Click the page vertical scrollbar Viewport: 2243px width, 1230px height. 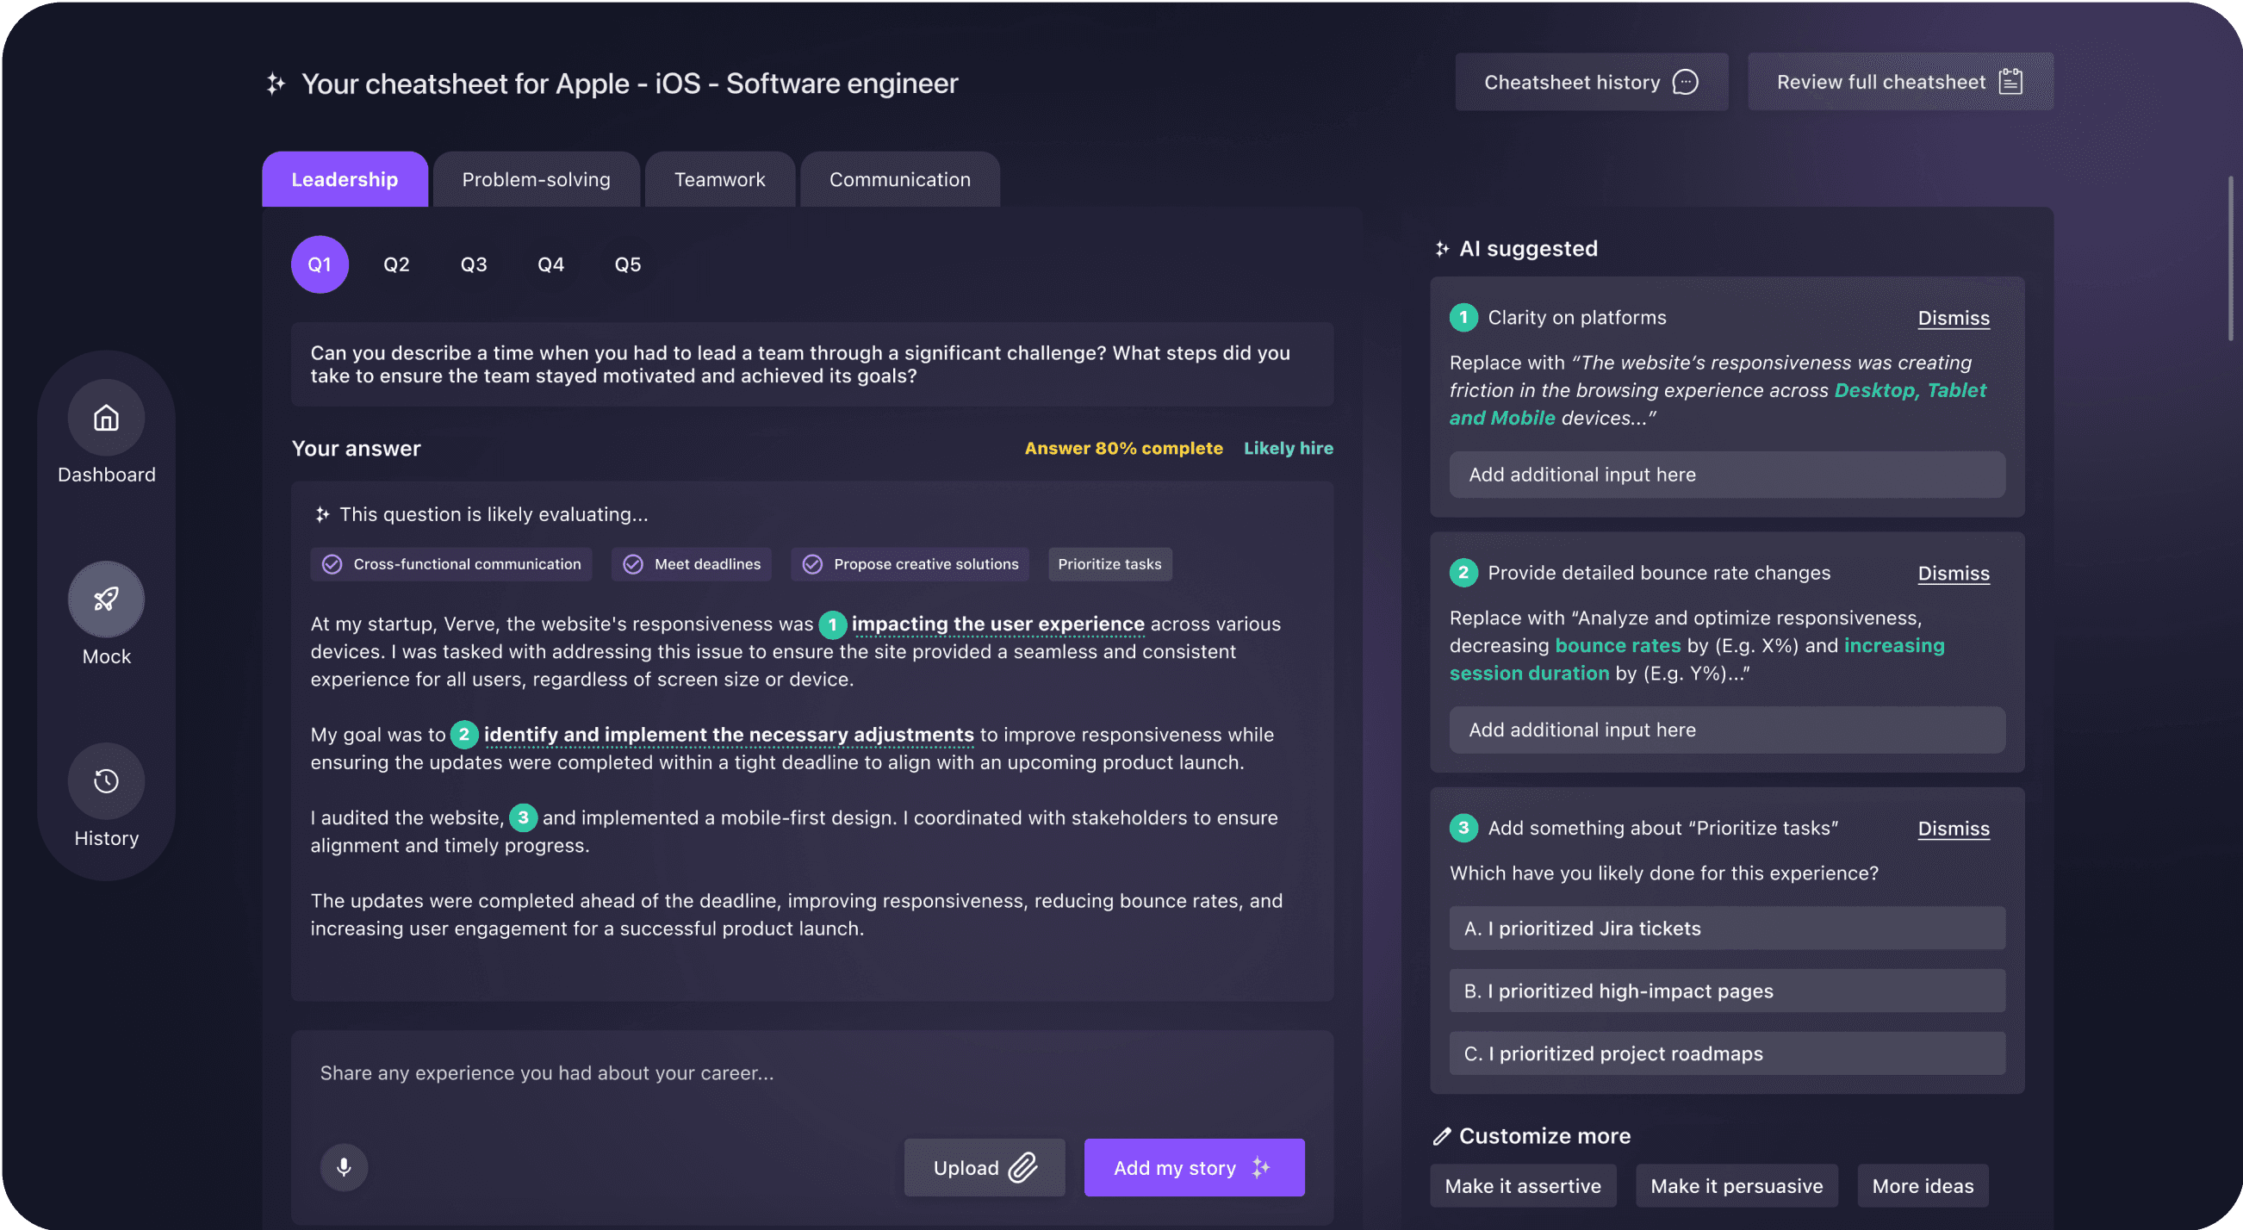click(x=2232, y=258)
